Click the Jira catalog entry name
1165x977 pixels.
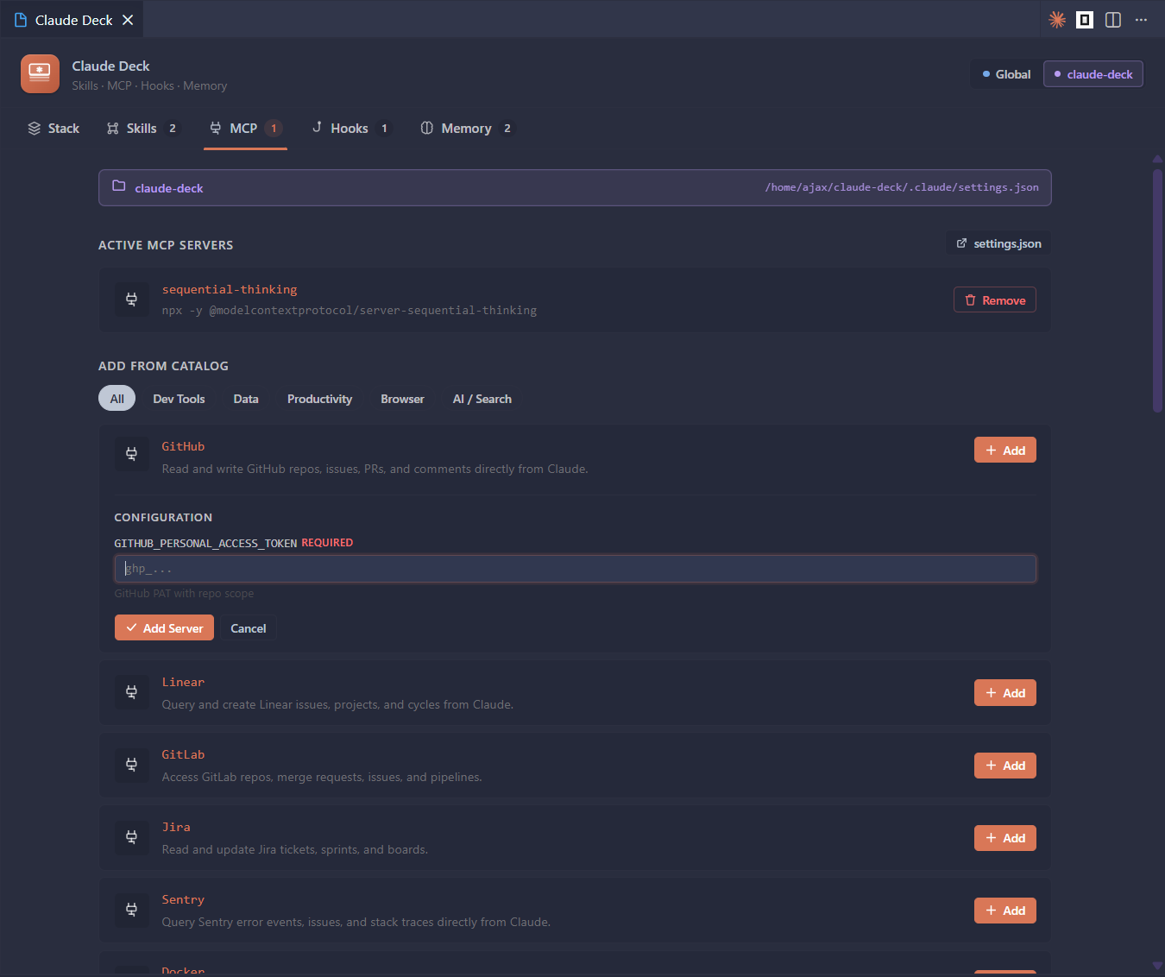tap(176, 827)
